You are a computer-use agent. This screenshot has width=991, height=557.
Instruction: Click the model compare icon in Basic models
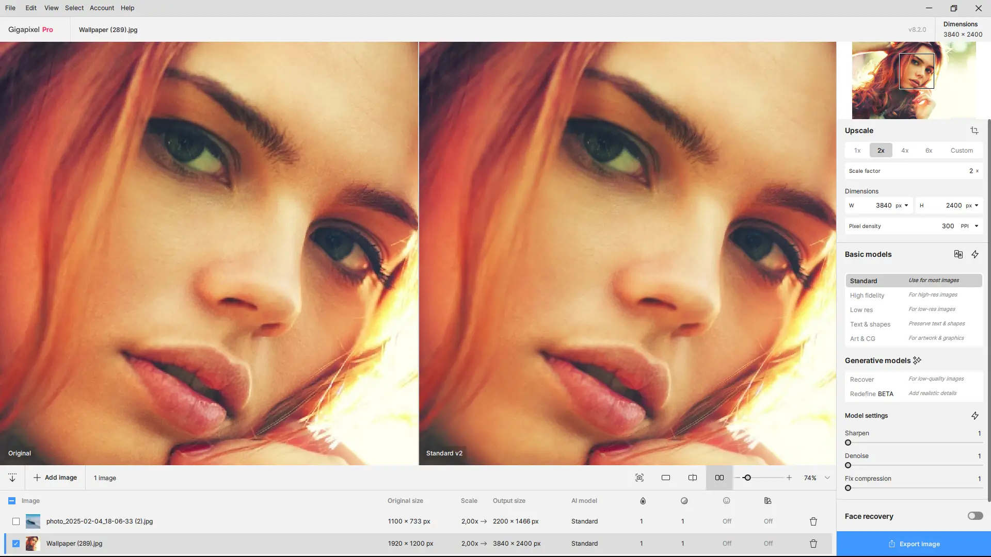point(958,254)
